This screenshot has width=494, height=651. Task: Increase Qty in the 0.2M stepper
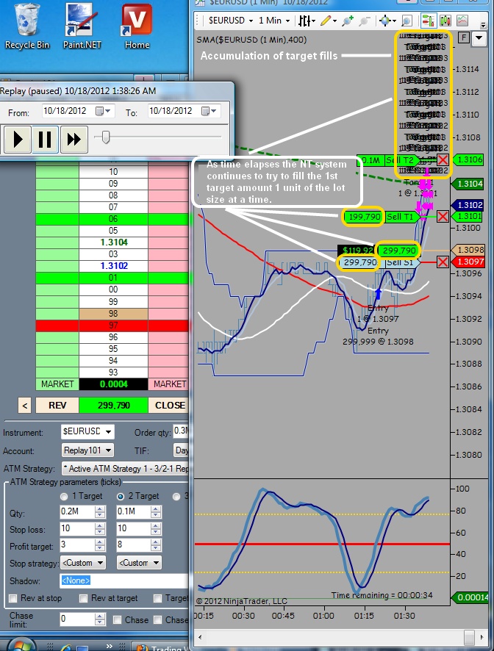[x=100, y=509]
